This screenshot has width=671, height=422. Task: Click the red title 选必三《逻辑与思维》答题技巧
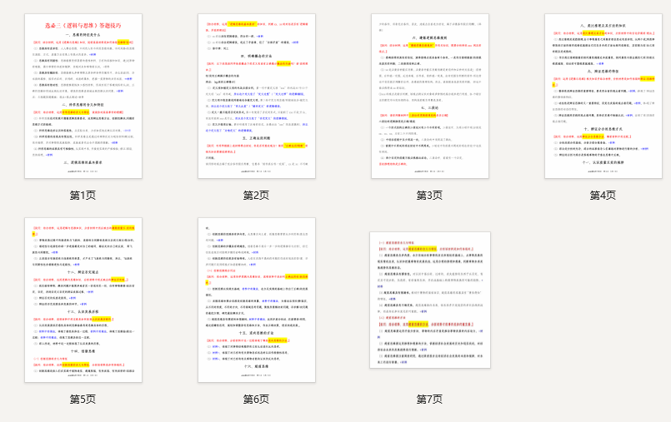(x=83, y=26)
